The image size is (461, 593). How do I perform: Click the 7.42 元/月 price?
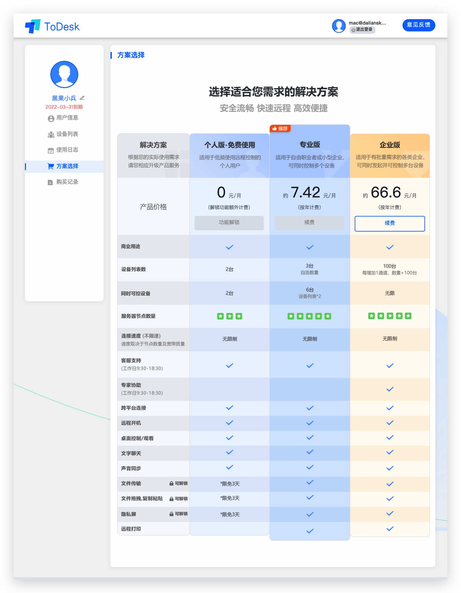(x=309, y=193)
